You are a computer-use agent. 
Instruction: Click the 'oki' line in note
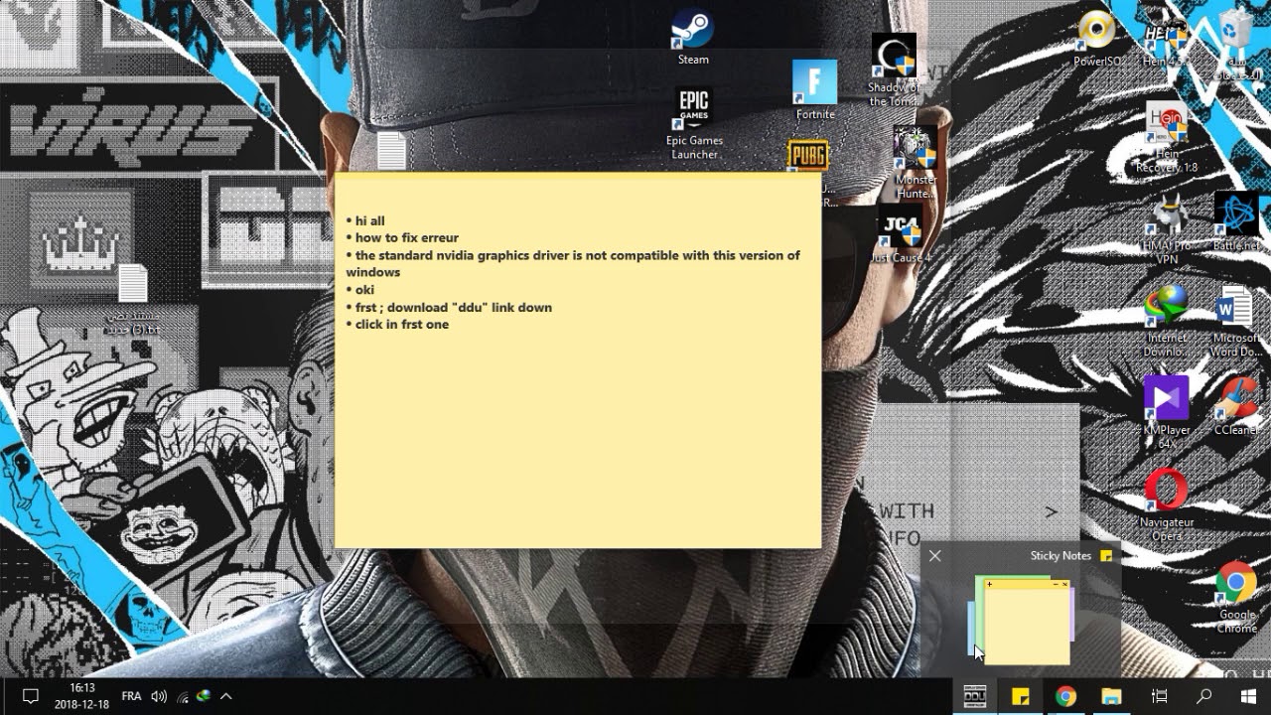point(359,290)
